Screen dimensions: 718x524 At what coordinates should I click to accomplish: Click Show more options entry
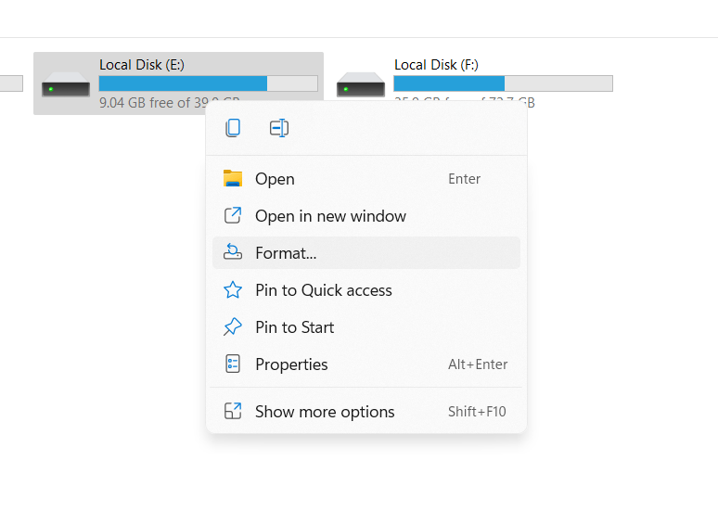(366, 412)
